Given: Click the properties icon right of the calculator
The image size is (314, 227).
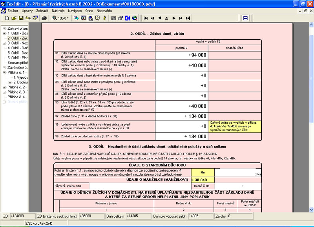Looking at the screenshot, I should tap(120, 18).
